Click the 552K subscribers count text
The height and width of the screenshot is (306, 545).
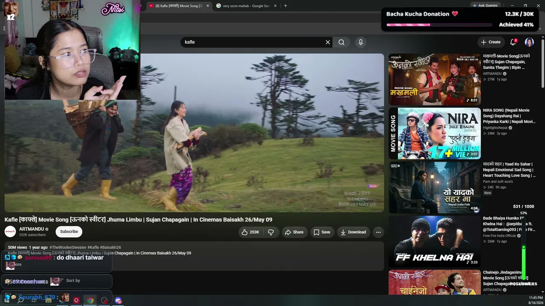[x=32, y=235]
